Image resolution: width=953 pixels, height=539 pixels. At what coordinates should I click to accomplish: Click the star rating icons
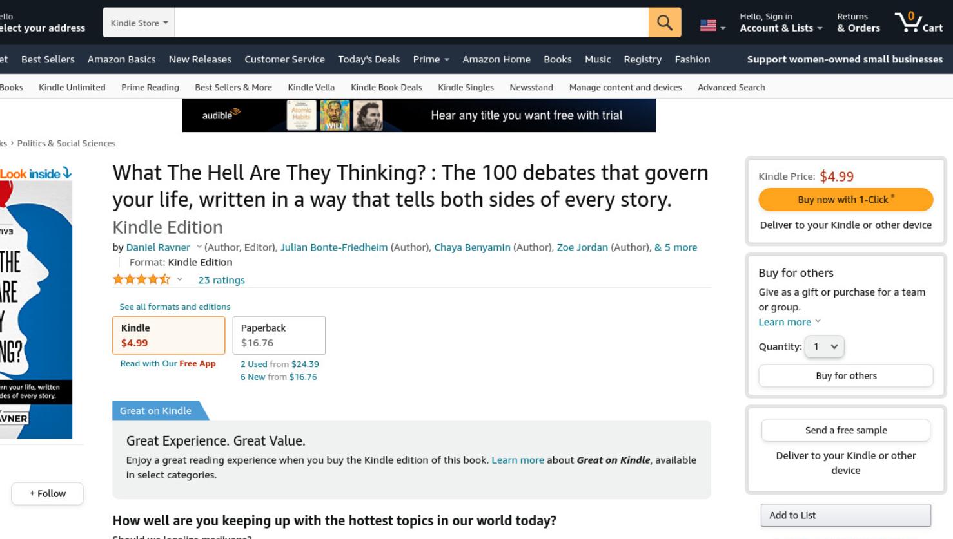(x=142, y=279)
